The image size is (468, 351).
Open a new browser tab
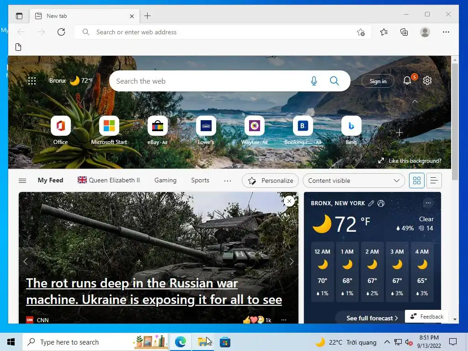(x=148, y=16)
